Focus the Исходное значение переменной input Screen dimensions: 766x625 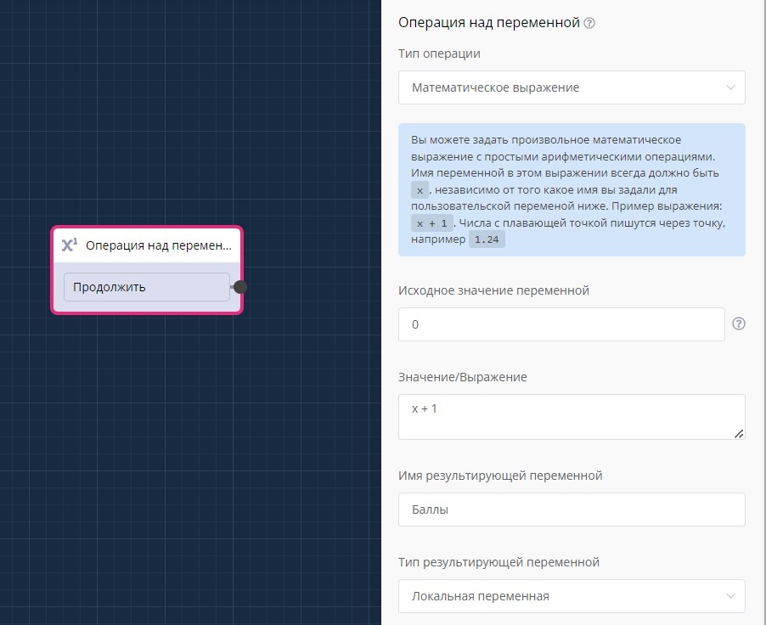click(560, 324)
